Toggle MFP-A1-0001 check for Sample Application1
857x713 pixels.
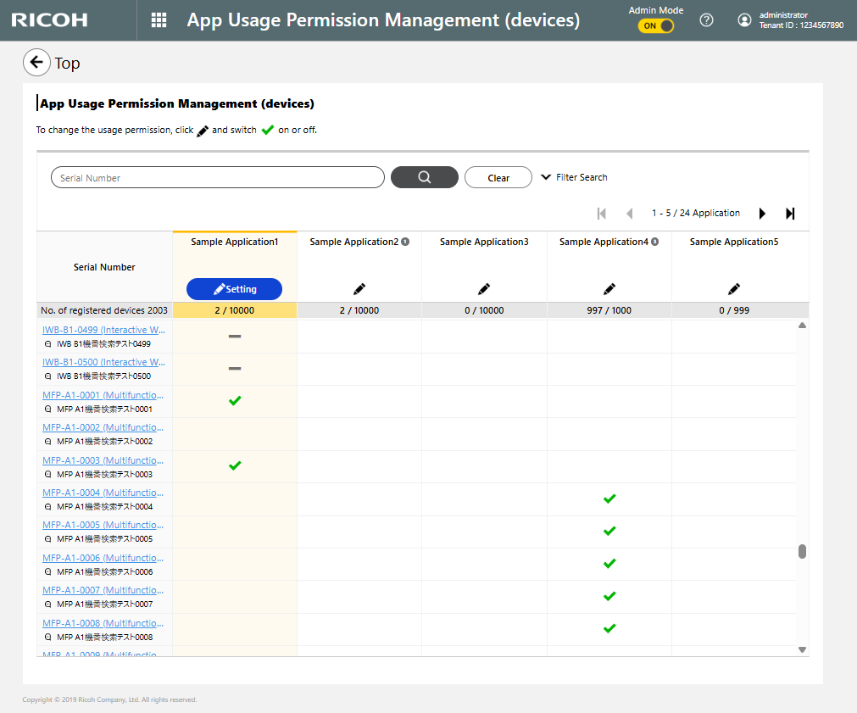tap(235, 400)
